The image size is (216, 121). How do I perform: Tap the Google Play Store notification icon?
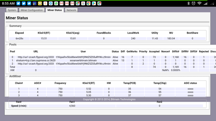pos(94,3)
